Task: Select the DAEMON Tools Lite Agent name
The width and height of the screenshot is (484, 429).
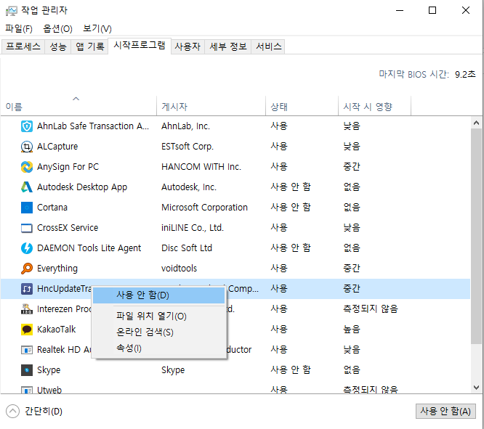Action: tap(89, 248)
